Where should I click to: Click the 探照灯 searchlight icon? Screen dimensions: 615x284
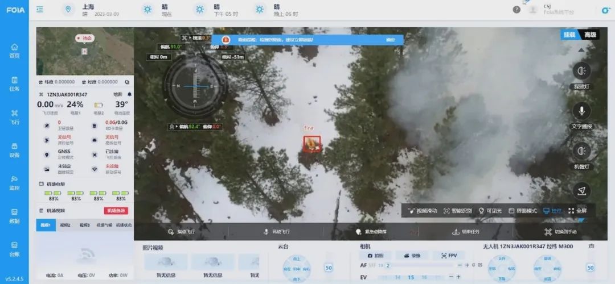[x=581, y=71]
